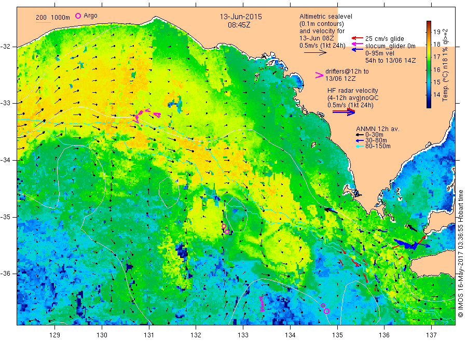Select the magenta slocum_glider legend arrow
The width and height of the screenshot is (467, 342).
[357, 44]
